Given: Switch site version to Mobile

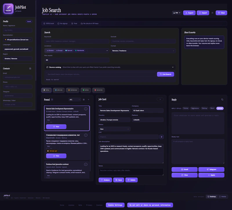Looking at the screenshot, I should (x=223, y=197).
